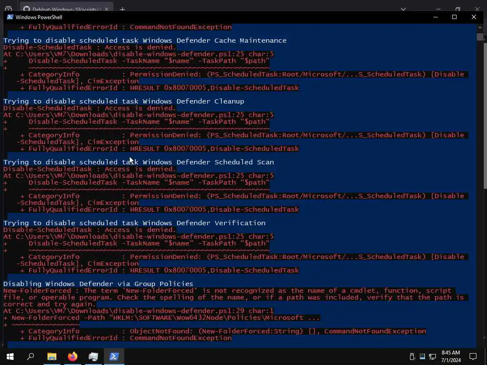Open the USB safely remove tray icon

pyautogui.click(x=413, y=357)
